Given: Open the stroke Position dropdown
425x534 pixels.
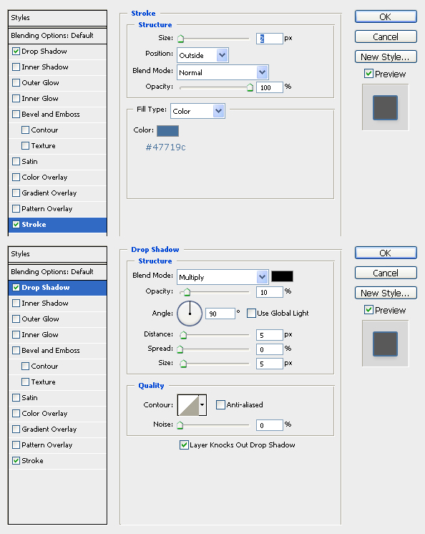Looking at the screenshot, I should pos(202,55).
